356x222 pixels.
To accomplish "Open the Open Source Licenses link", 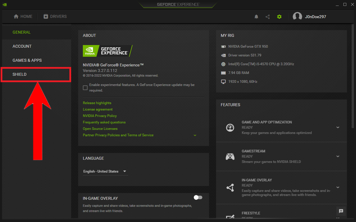I will tap(100, 129).
